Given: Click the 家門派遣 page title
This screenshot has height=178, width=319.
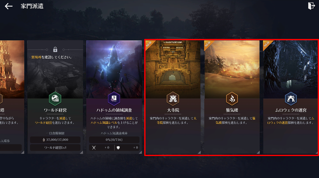Looking at the screenshot, I should (x=32, y=6).
